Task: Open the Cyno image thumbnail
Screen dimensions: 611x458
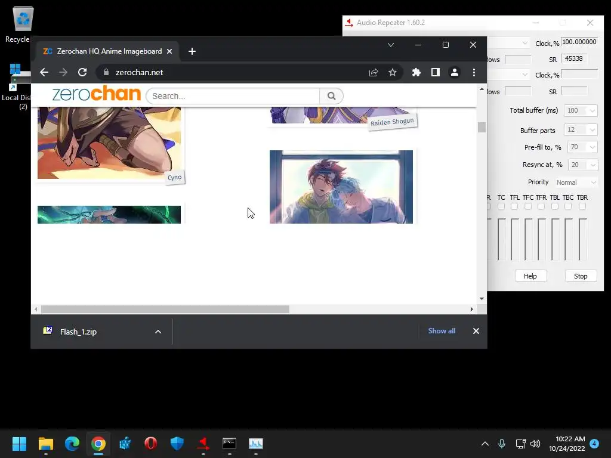Action: pyautogui.click(x=109, y=143)
